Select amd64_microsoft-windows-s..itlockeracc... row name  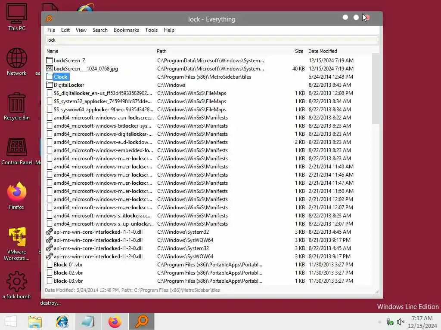(102, 216)
